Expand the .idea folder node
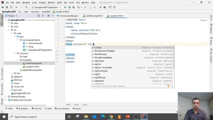The image size is (213, 120). pyautogui.click(x=9, y=23)
